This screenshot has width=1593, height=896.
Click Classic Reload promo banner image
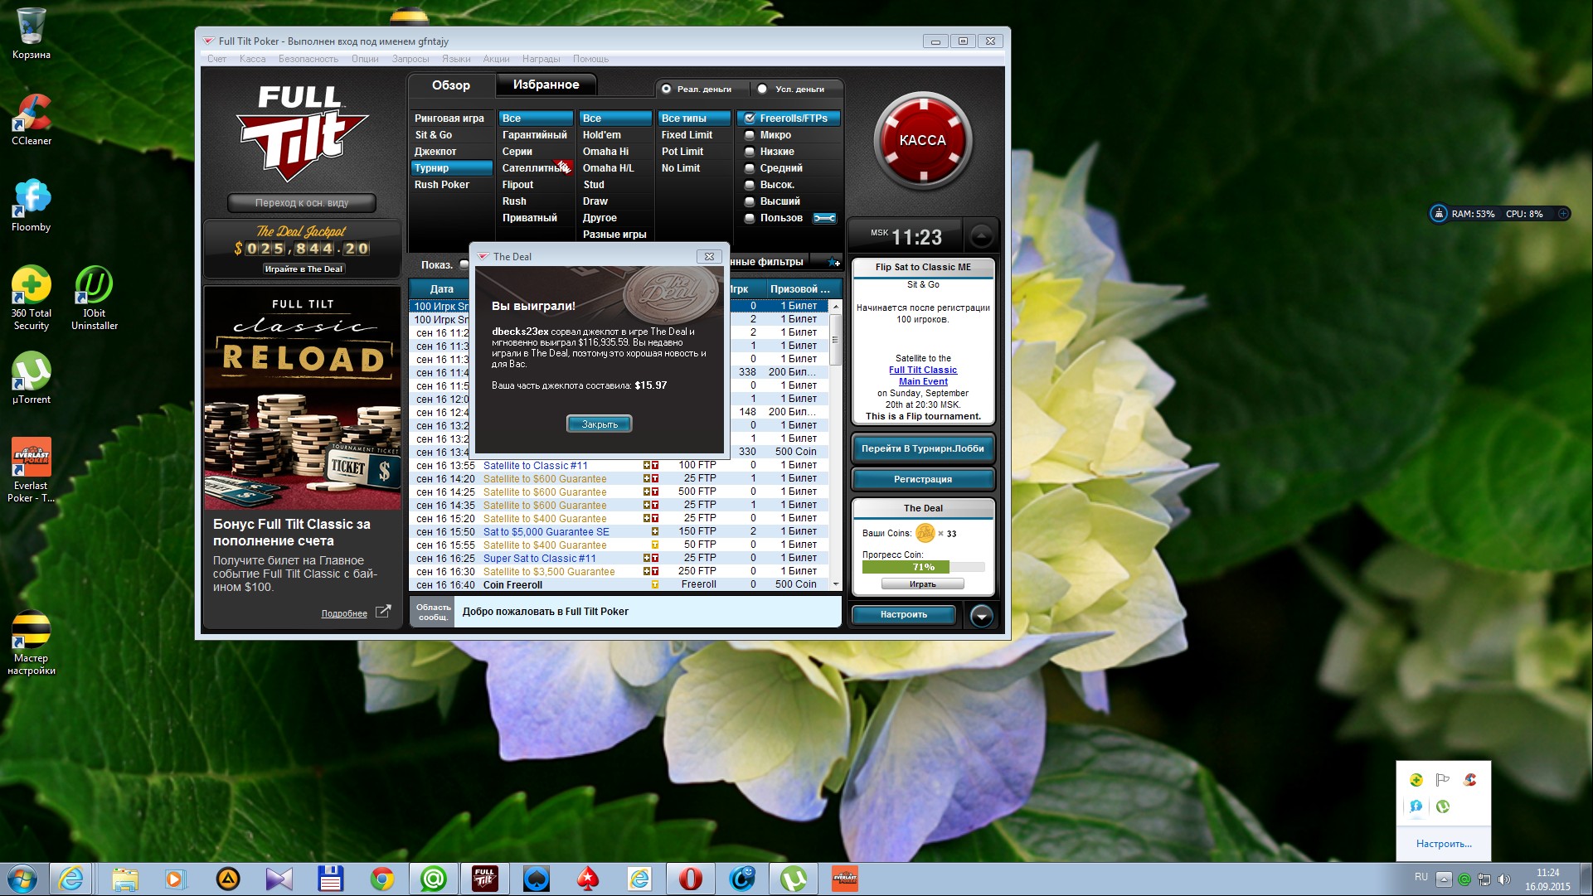(302, 398)
